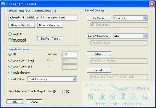Viewport: 156px width, 108px height.
Task: Click the Browse Results... button
Action: [x=22, y=25]
